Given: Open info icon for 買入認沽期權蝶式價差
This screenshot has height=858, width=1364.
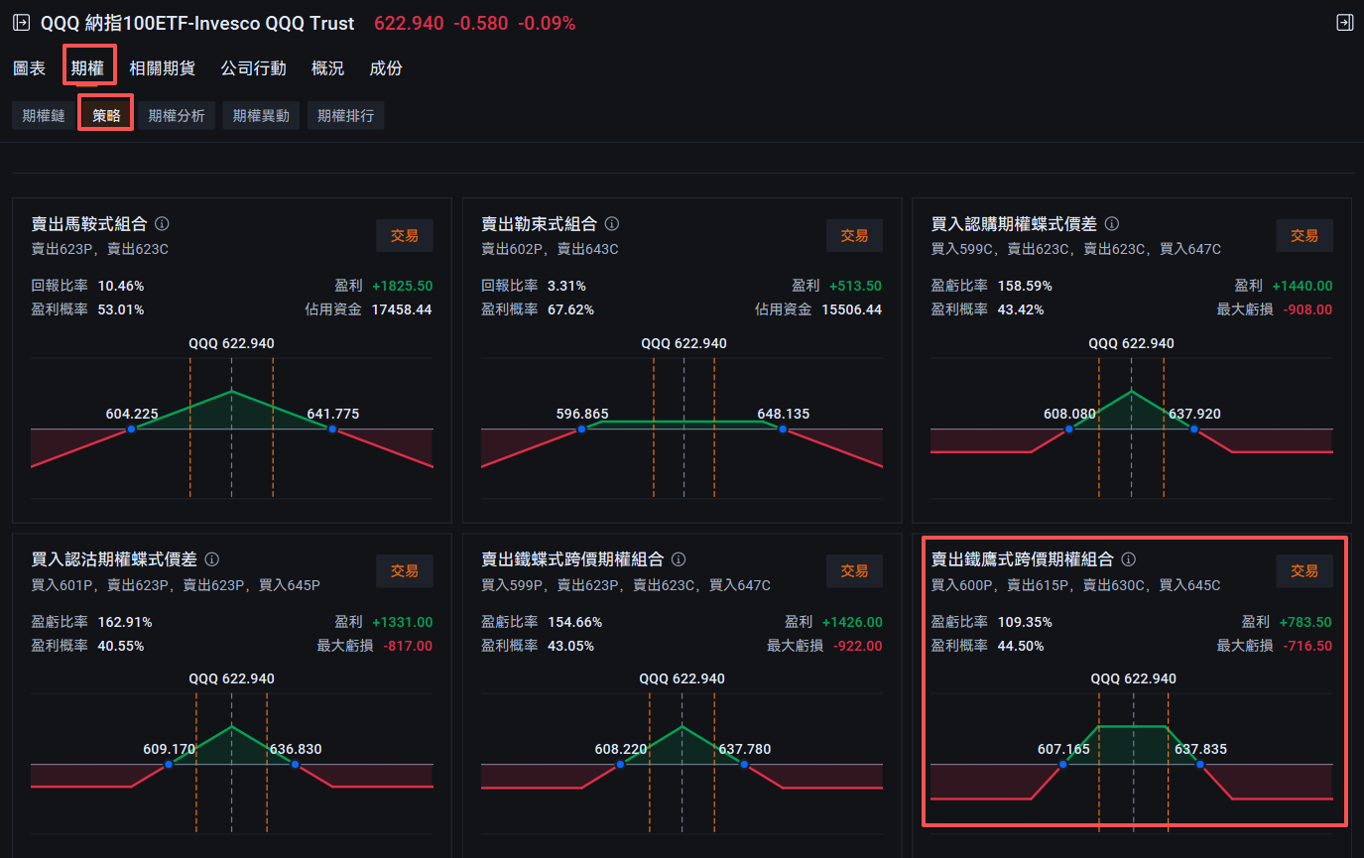Looking at the screenshot, I should coord(211,559).
